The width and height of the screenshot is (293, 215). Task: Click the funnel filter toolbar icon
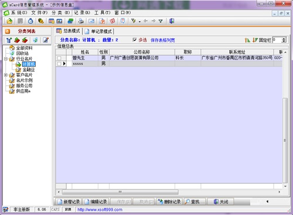coord(161,21)
